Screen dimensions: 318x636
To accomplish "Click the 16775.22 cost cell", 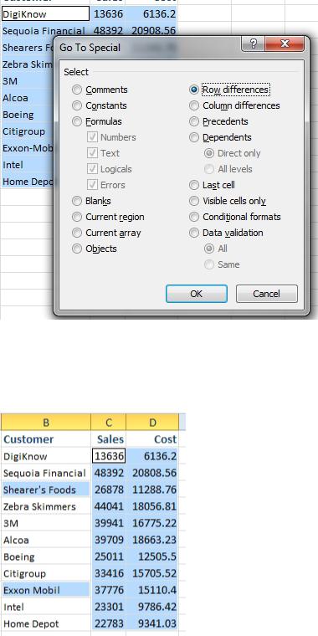I will (x=152, y=523).
